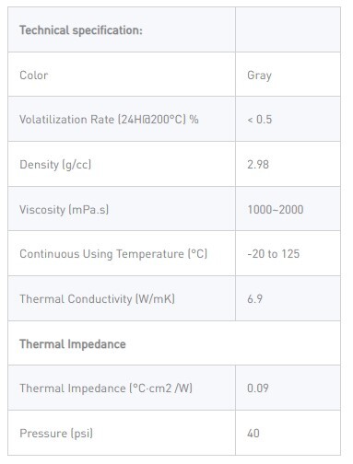This screenshot has width=353, height=464.
Task: Select the Color label cell
Action: tap(122, 75)
